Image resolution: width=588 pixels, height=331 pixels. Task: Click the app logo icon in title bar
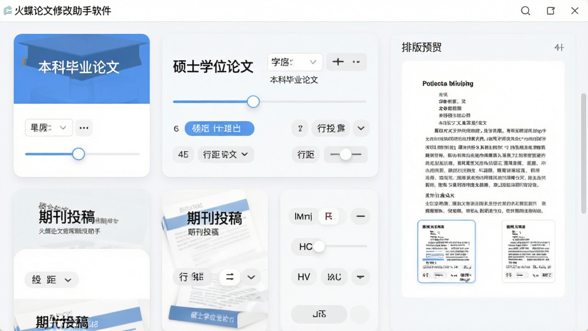click(x=7, y=11)
